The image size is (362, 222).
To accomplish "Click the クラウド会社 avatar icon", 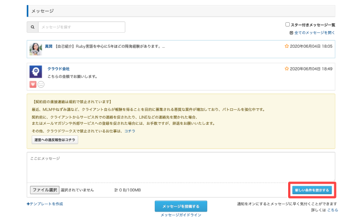I will pos(36,72).
